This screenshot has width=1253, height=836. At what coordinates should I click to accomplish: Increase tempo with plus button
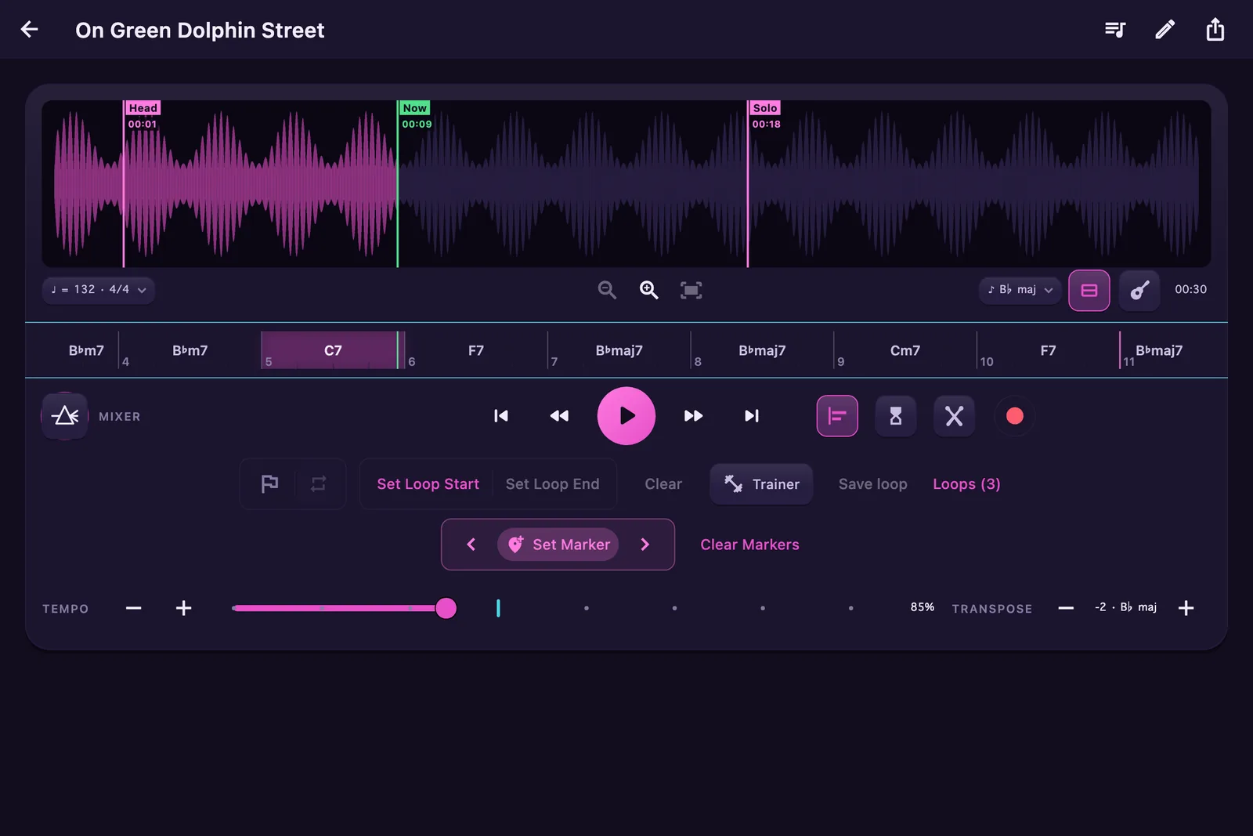tap(184, 608)
